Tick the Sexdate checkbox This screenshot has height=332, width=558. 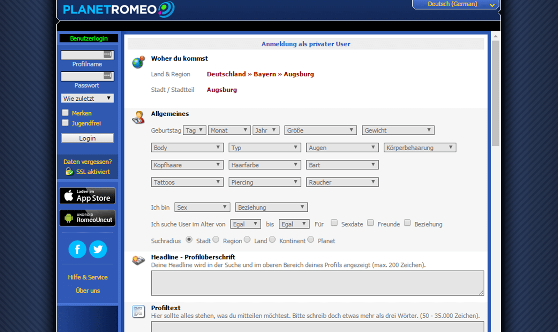[x=334, y=223]
